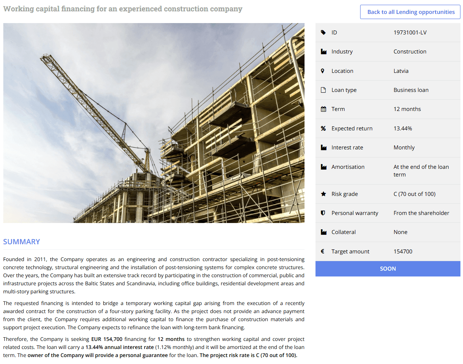The height and width of the screenshot is (364, 463).
Task: Click the Industry label
Action: click(x=342, y=52)
